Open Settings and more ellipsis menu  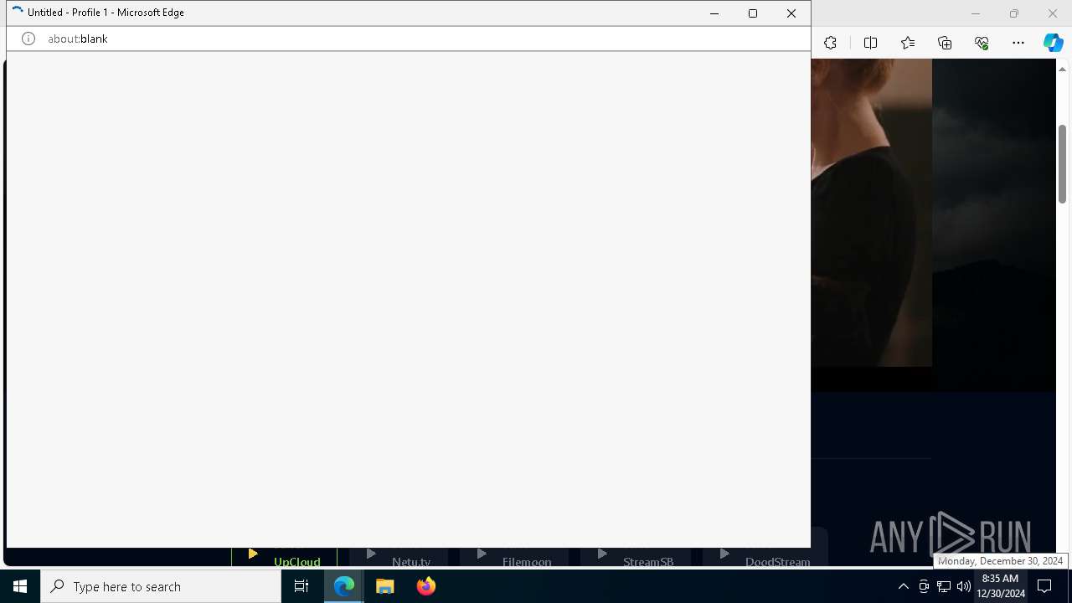coord(1018,43)
